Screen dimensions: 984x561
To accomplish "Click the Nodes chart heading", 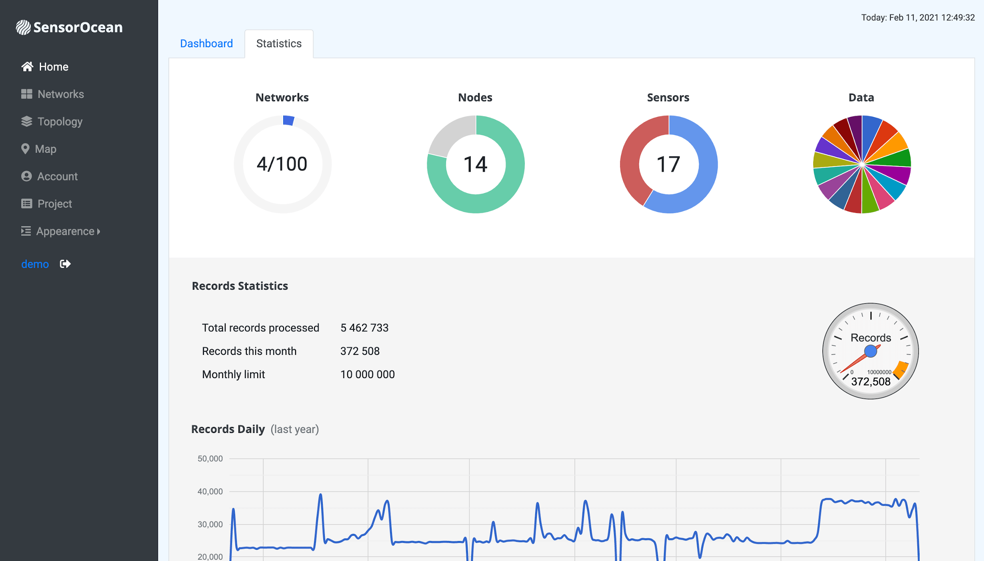I will point(475,97).
